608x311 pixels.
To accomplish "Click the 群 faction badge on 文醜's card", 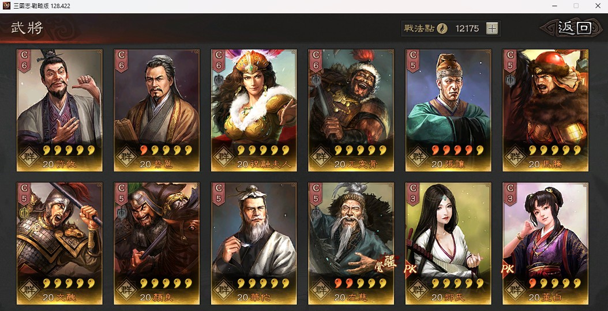I will pos(29,290).
